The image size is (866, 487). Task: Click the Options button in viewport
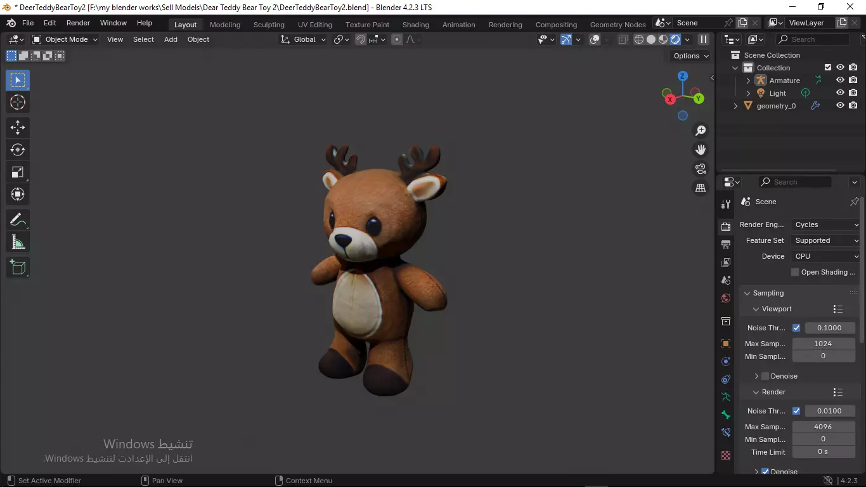click(x=691, y=56)
